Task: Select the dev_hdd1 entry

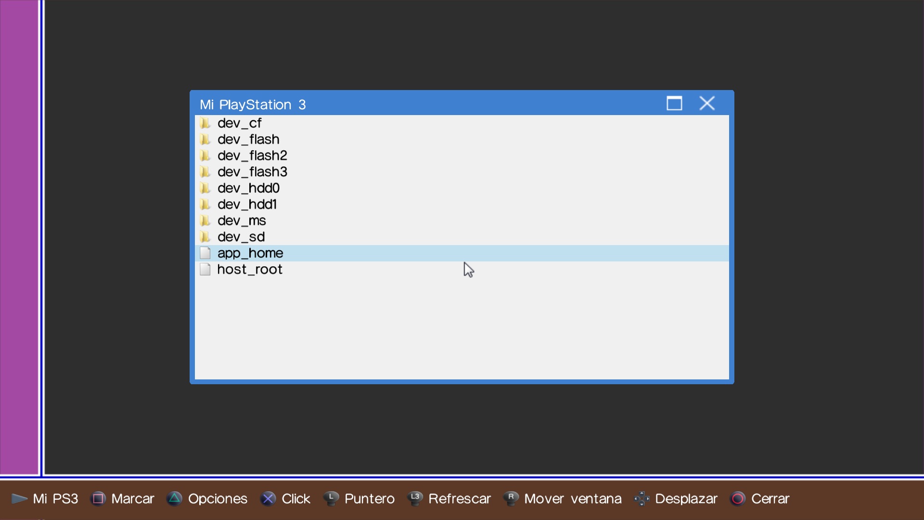Action: click(246, 205)
